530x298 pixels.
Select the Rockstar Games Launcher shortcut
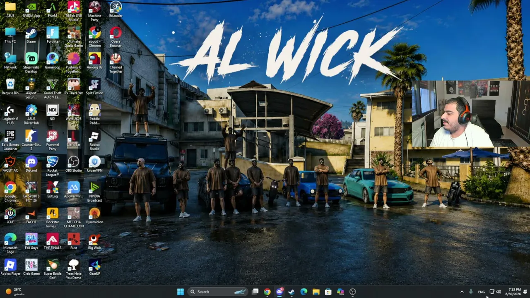(53, 218)
